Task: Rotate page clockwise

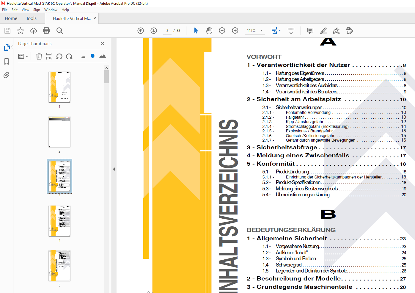Action: coord(69,56)
